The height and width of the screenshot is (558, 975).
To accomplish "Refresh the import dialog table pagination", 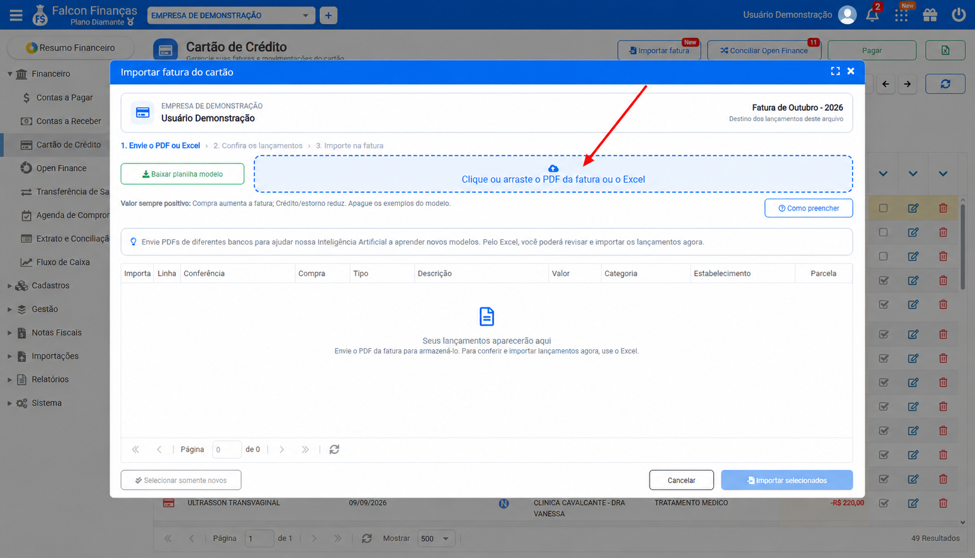I will click(x=334, y=449).
